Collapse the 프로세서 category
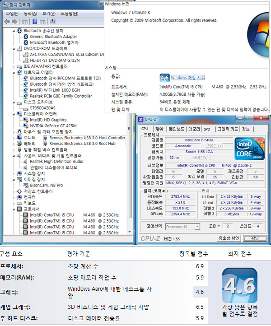 click(14, 210)
